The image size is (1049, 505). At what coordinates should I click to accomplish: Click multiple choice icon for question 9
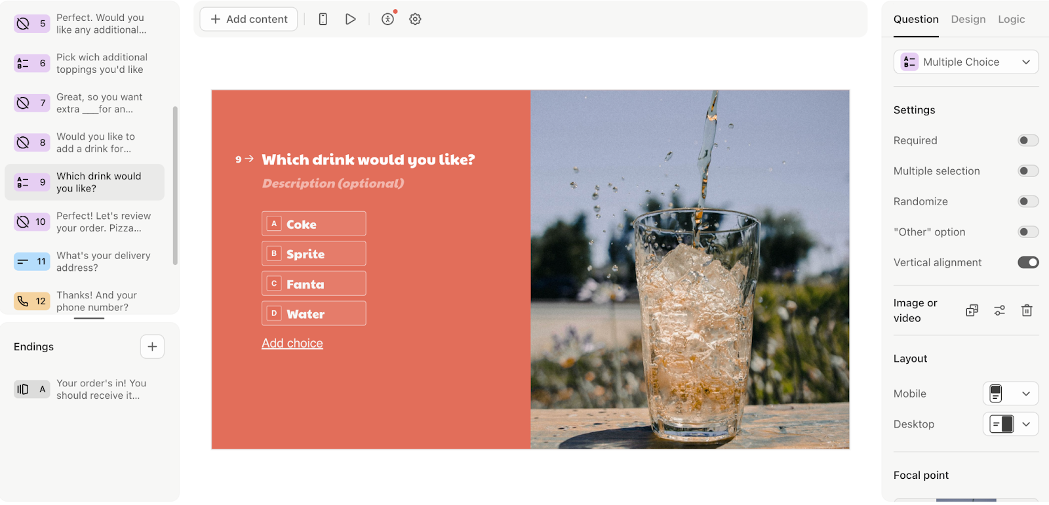tap(23, 182)
